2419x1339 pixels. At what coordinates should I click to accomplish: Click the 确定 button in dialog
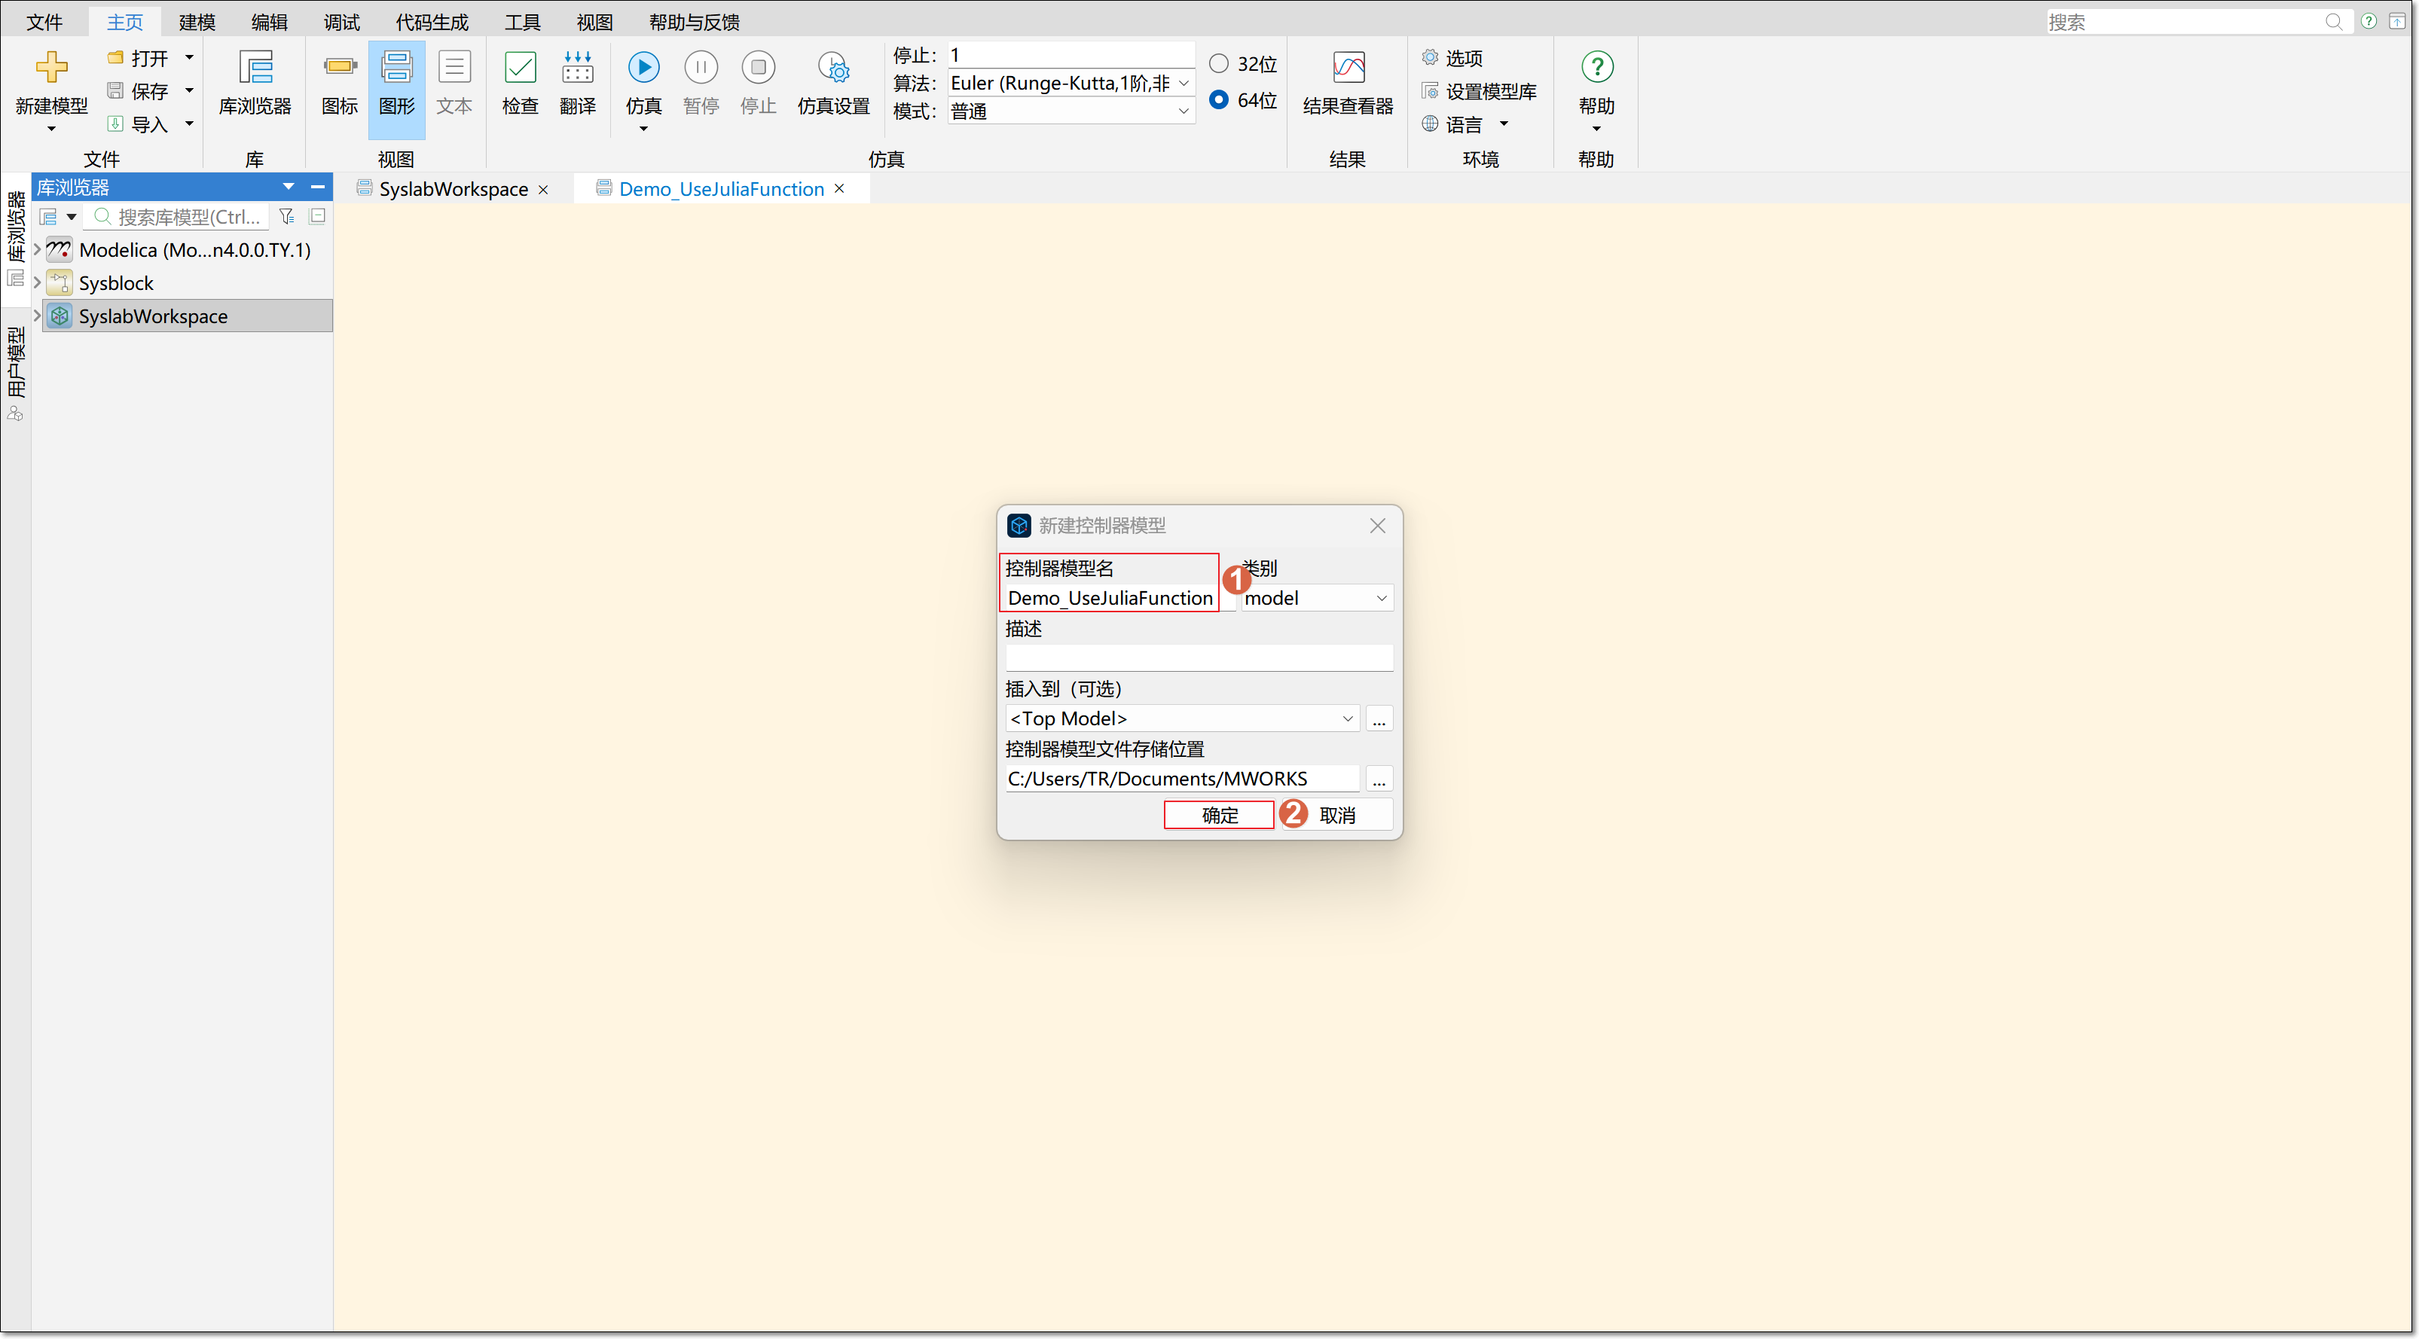pos(1218,815)
